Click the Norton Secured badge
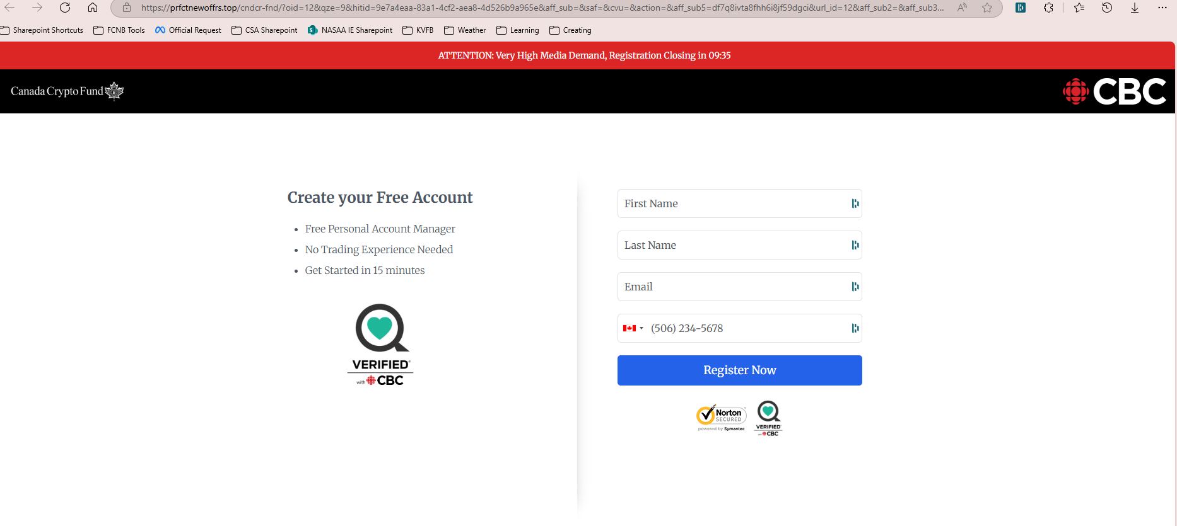The width and height of the screenshot is (1177, 526). pyautogui.click(x=722, y=418)
